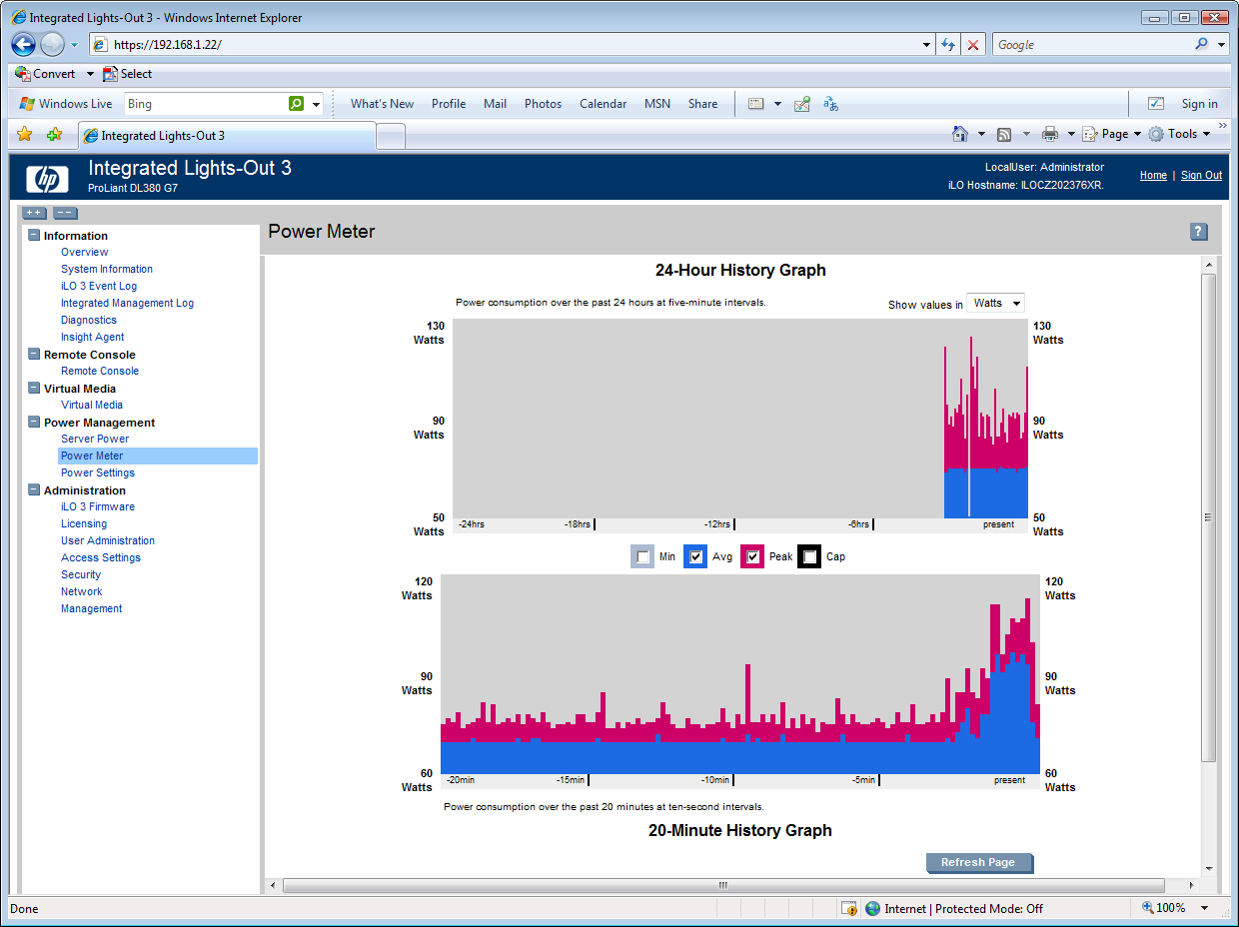
Task: Open the Tools menu dropdown
Action: click(1180, 134)
